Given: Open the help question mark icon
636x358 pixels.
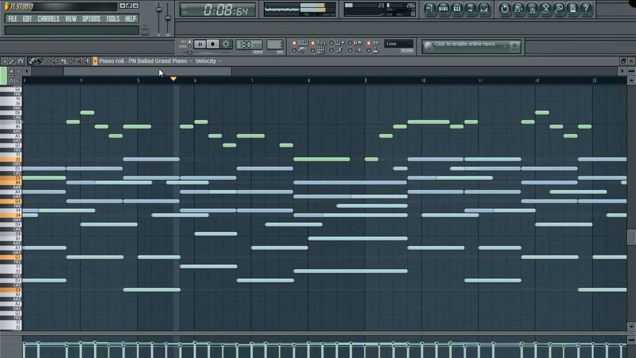Looking at the screenshot, I should click(585, 8).
